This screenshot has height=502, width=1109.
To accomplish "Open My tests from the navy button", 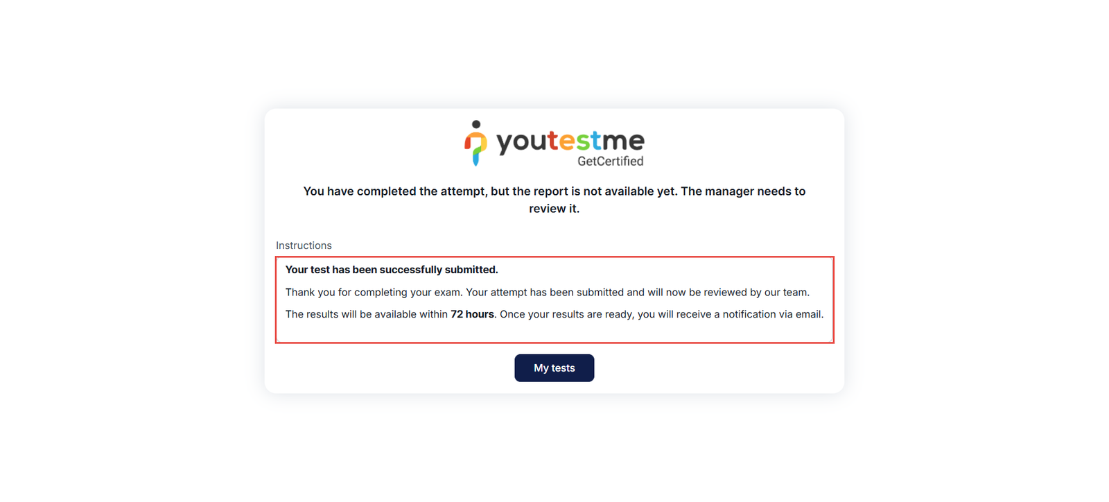I will tap(554, 367).
